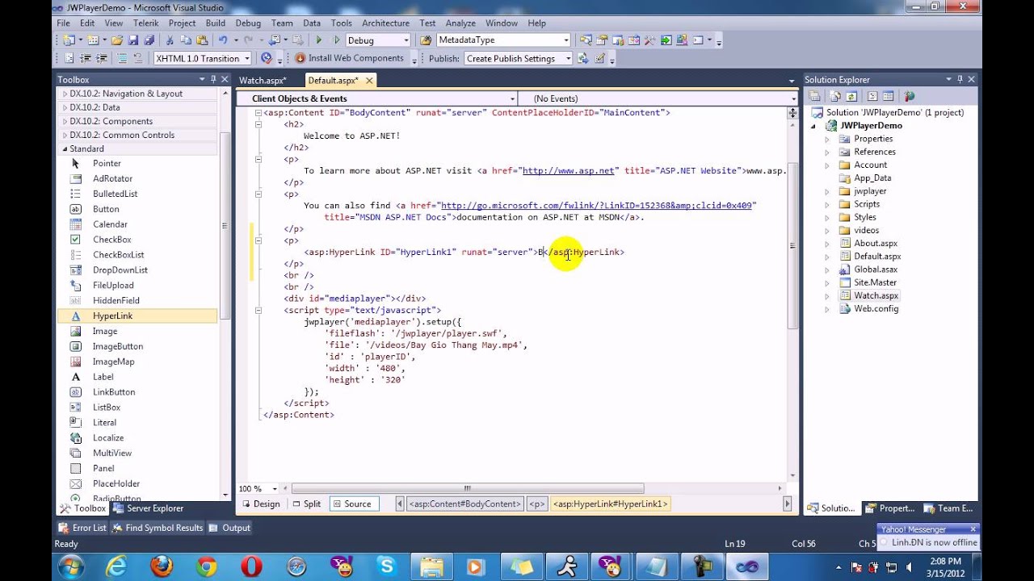Image resolution: width=1034 pixels, height=581 pixels.
Task: Toggle auto-hide pin on Toolbox panel
Action: (x=214, y=79)
